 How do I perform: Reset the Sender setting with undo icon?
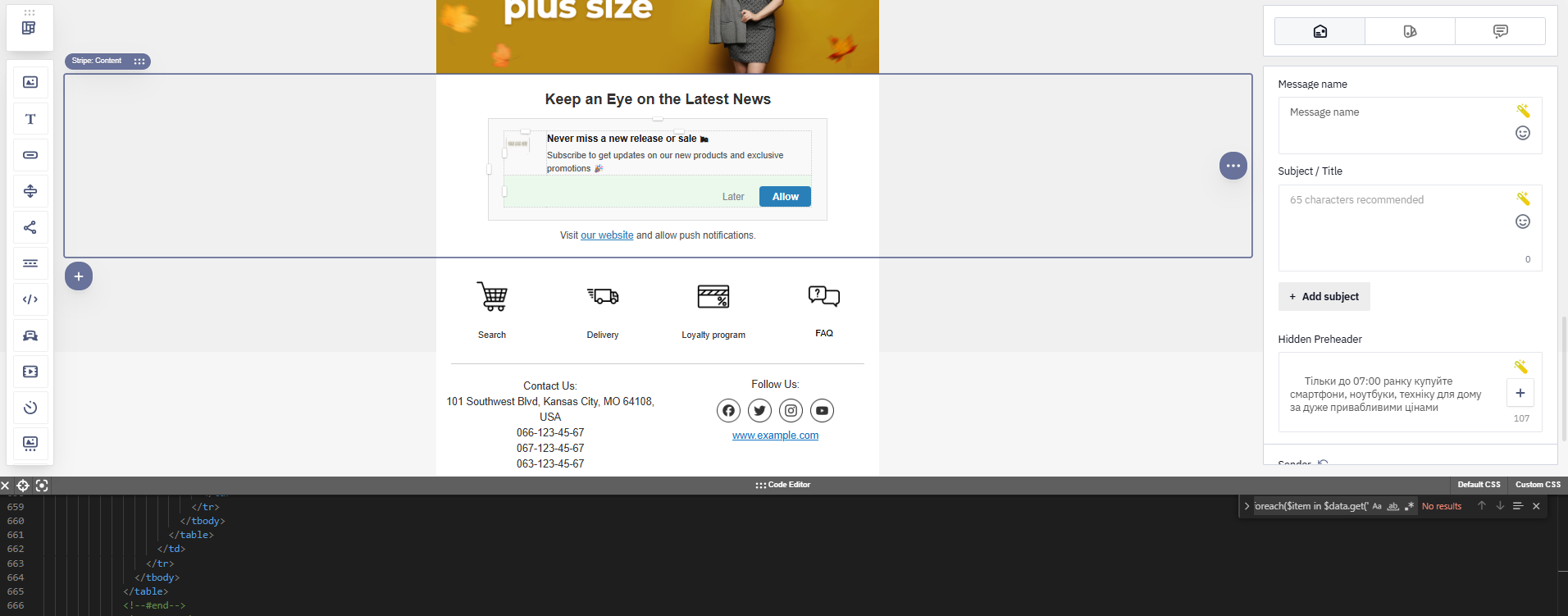click(1322, 463)
